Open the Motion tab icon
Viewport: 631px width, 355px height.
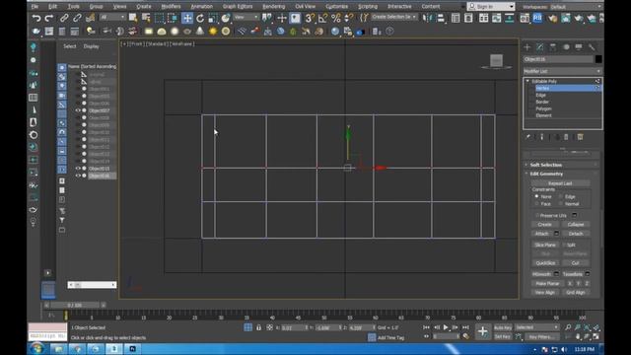tap(566, 47)
